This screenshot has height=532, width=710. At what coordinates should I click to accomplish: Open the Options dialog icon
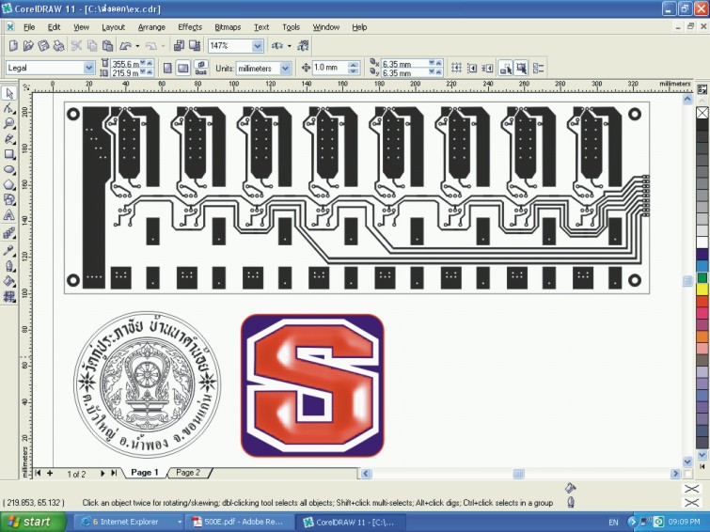pyautogui.click(x=539, y=69)
